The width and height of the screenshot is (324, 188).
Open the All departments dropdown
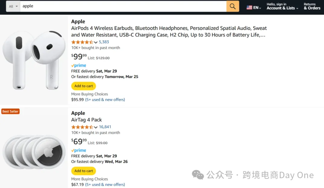click(13, 6)
